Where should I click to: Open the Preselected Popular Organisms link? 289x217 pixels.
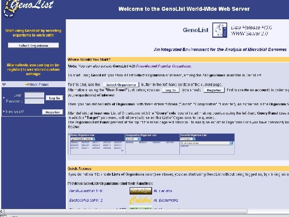[x=164, y=66]
